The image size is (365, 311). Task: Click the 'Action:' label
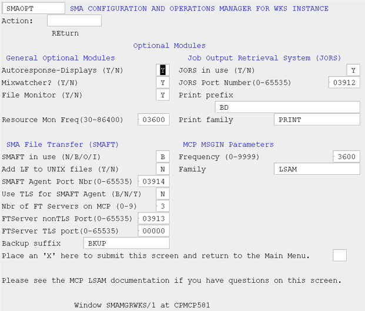17,21
